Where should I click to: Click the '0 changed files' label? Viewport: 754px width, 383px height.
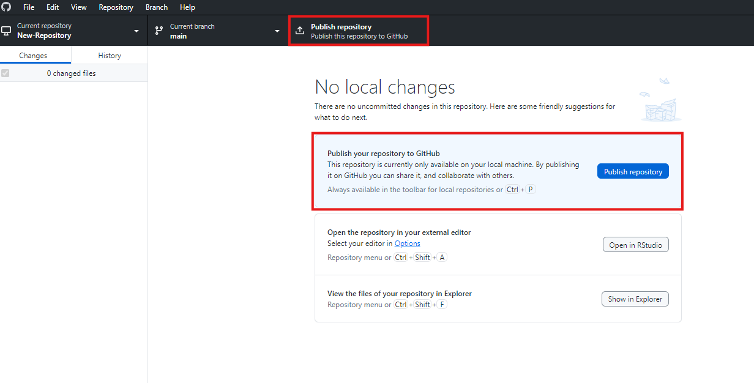click(x=72, y=73)
